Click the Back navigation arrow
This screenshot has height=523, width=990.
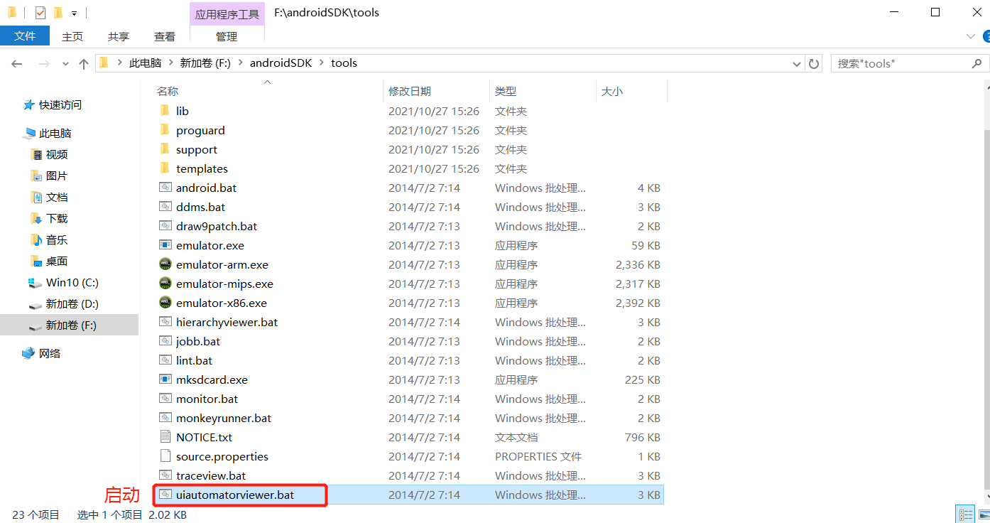[x=17, y=63]
